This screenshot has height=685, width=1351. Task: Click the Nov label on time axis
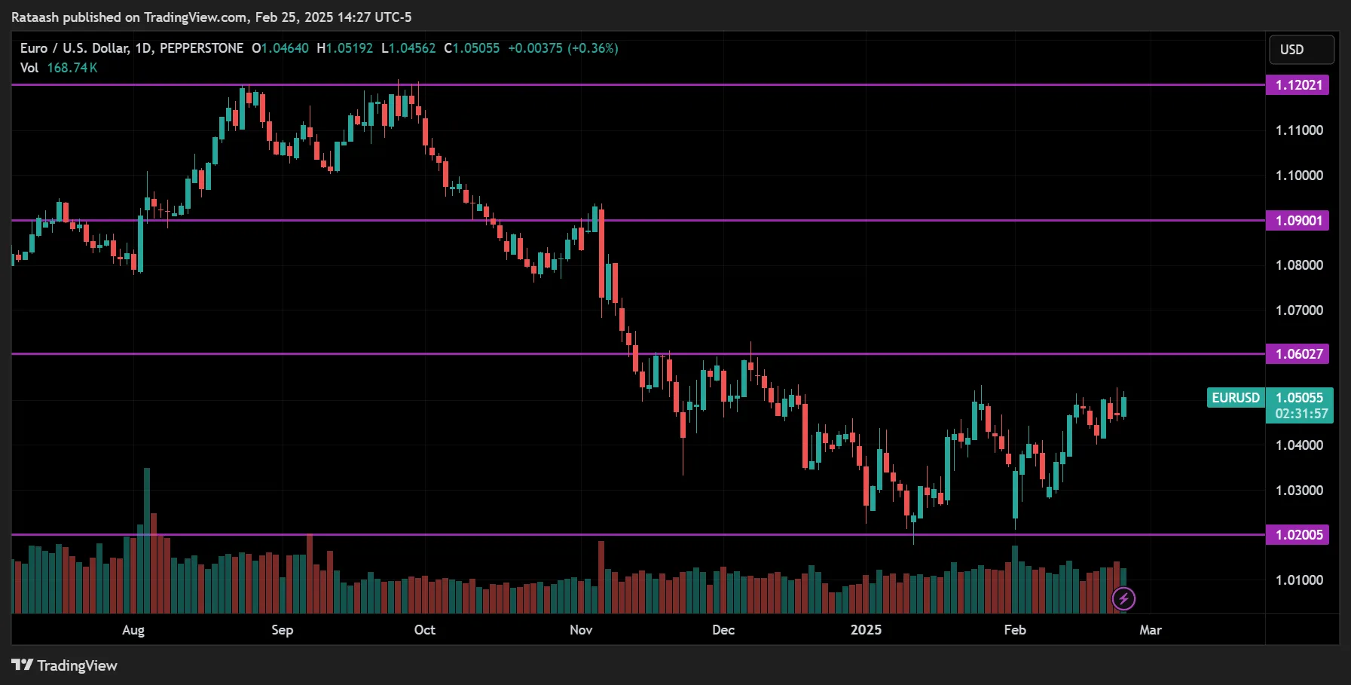[x=581, y=630]
